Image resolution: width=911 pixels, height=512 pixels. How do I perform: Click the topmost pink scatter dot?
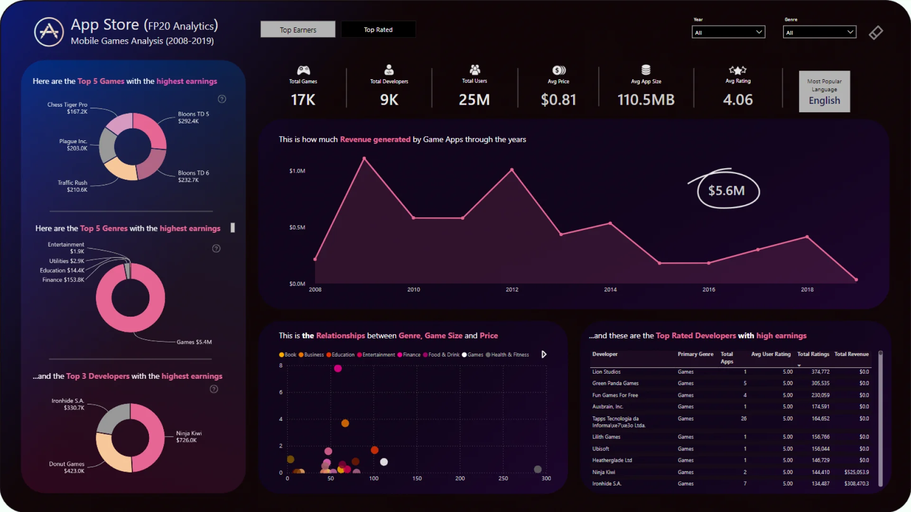coord(338,368)
